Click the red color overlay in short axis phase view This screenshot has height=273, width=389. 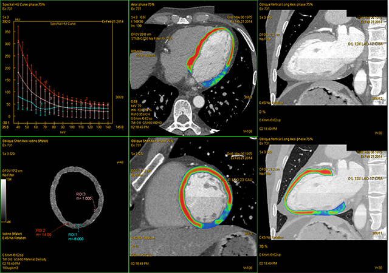coord(184,194)
